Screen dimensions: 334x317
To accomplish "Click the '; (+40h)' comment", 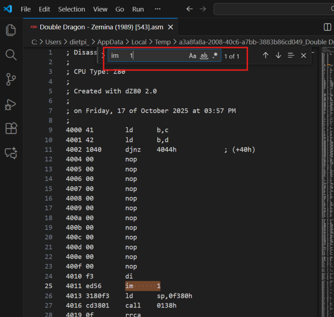I will point(240,150).
